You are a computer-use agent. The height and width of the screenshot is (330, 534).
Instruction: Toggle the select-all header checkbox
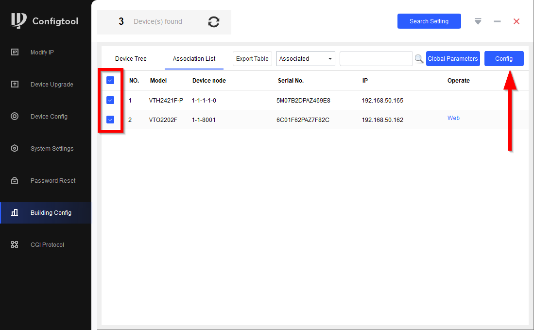pyautogui.click(x=110, y=80)
